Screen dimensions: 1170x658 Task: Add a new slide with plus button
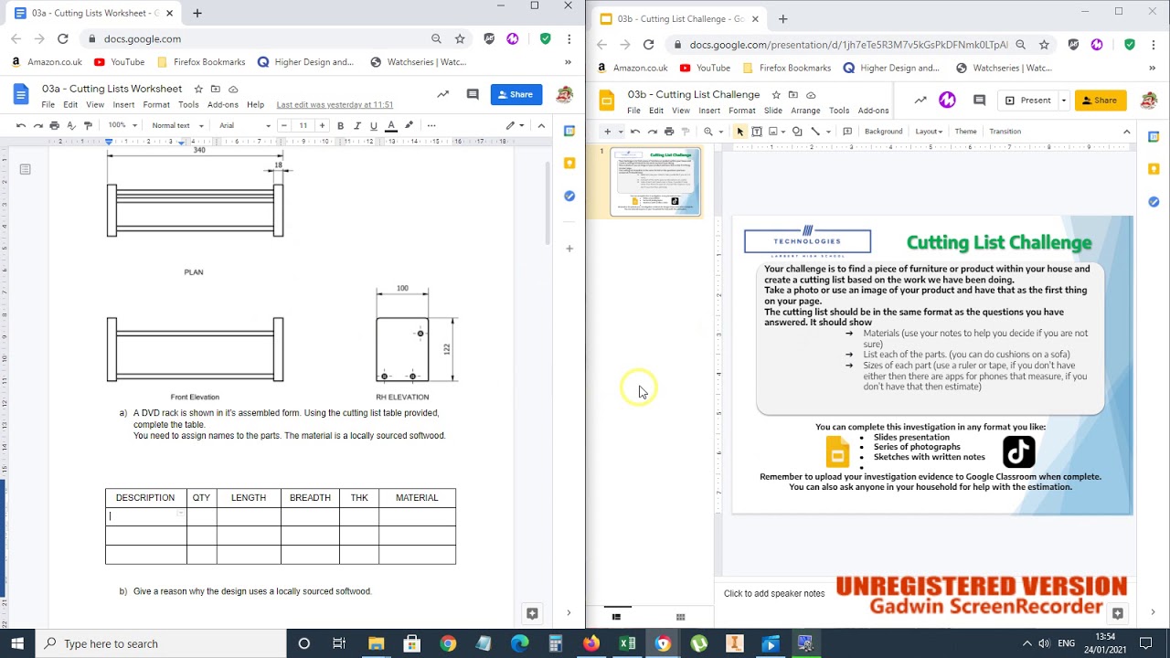[607, 132]
